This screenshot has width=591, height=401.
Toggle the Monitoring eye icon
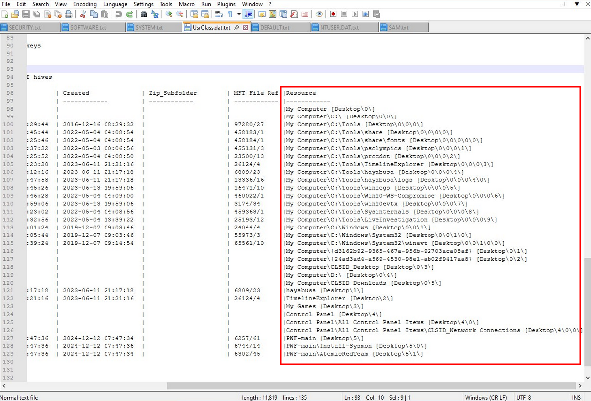(319, 14)
